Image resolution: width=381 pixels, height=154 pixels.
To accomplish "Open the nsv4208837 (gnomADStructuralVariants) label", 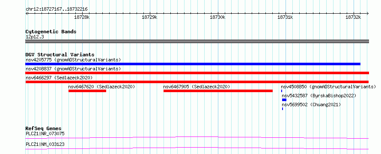I will click(73, 69).
